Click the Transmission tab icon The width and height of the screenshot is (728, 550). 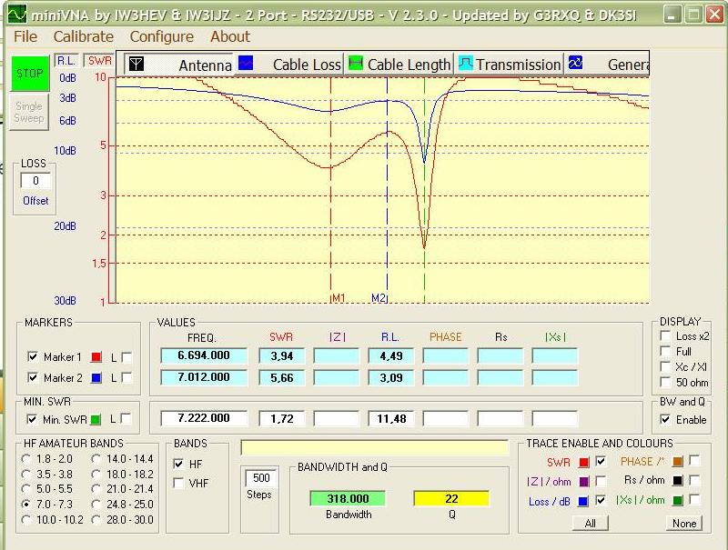pos(465,64)
